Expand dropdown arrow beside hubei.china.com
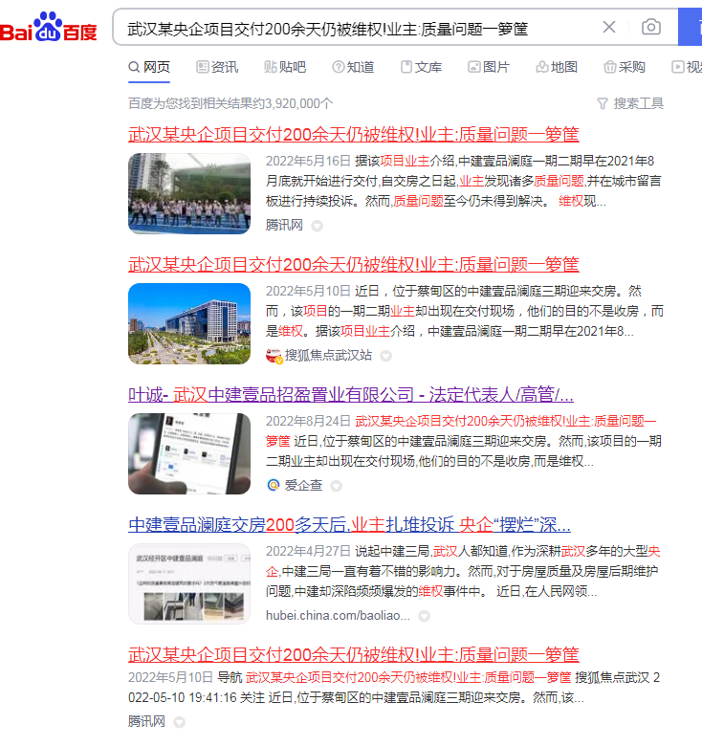 424,616
